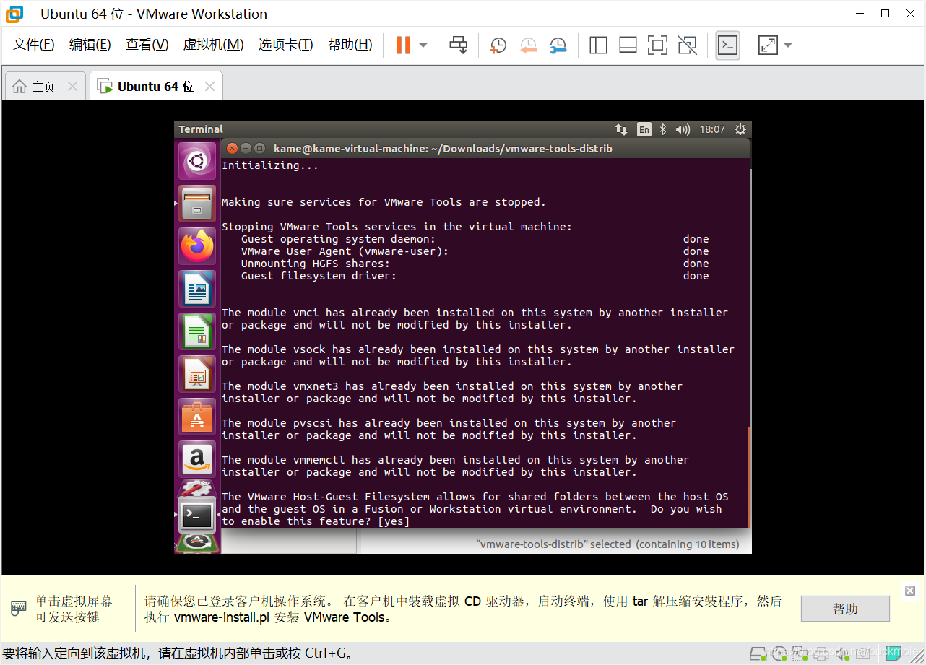Click the Send Ctrl+Alt+Del toolbar icon
Viewport: 926px width, 665px height.
click(458, 45)
